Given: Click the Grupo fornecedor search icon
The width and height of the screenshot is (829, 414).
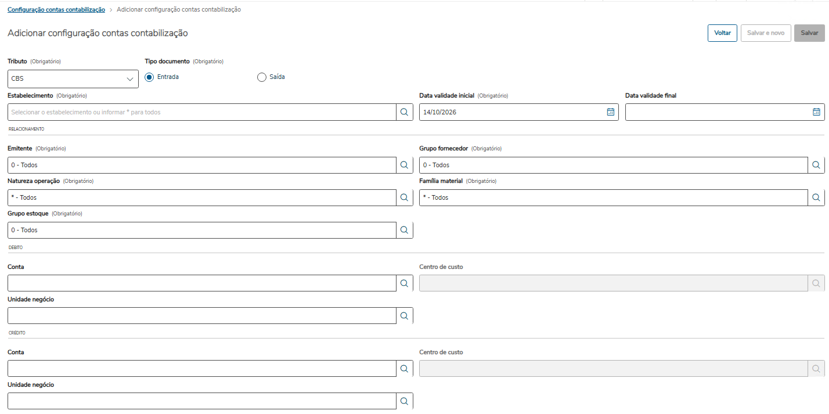Looking at the screenshot, I should point(816,165).
